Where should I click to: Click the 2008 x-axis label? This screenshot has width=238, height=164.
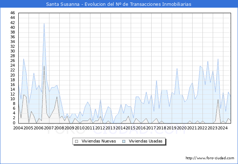point(59,128)
